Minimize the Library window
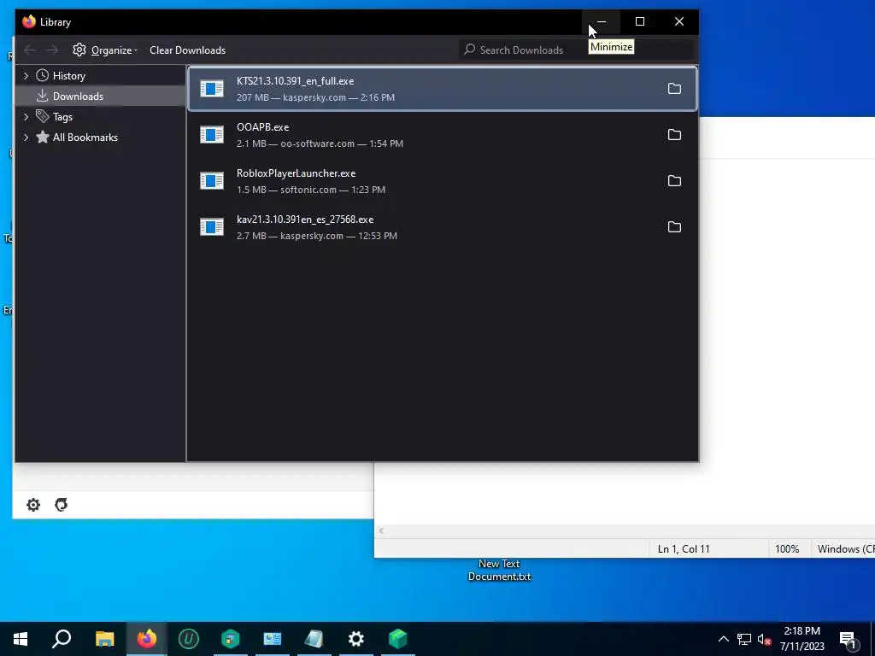 pos(601,21)
